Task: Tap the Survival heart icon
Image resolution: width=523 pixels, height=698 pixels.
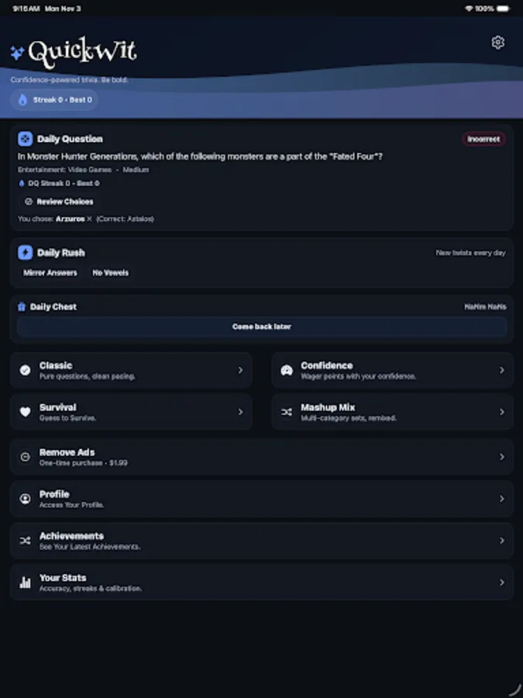Action: pos(26,412)
